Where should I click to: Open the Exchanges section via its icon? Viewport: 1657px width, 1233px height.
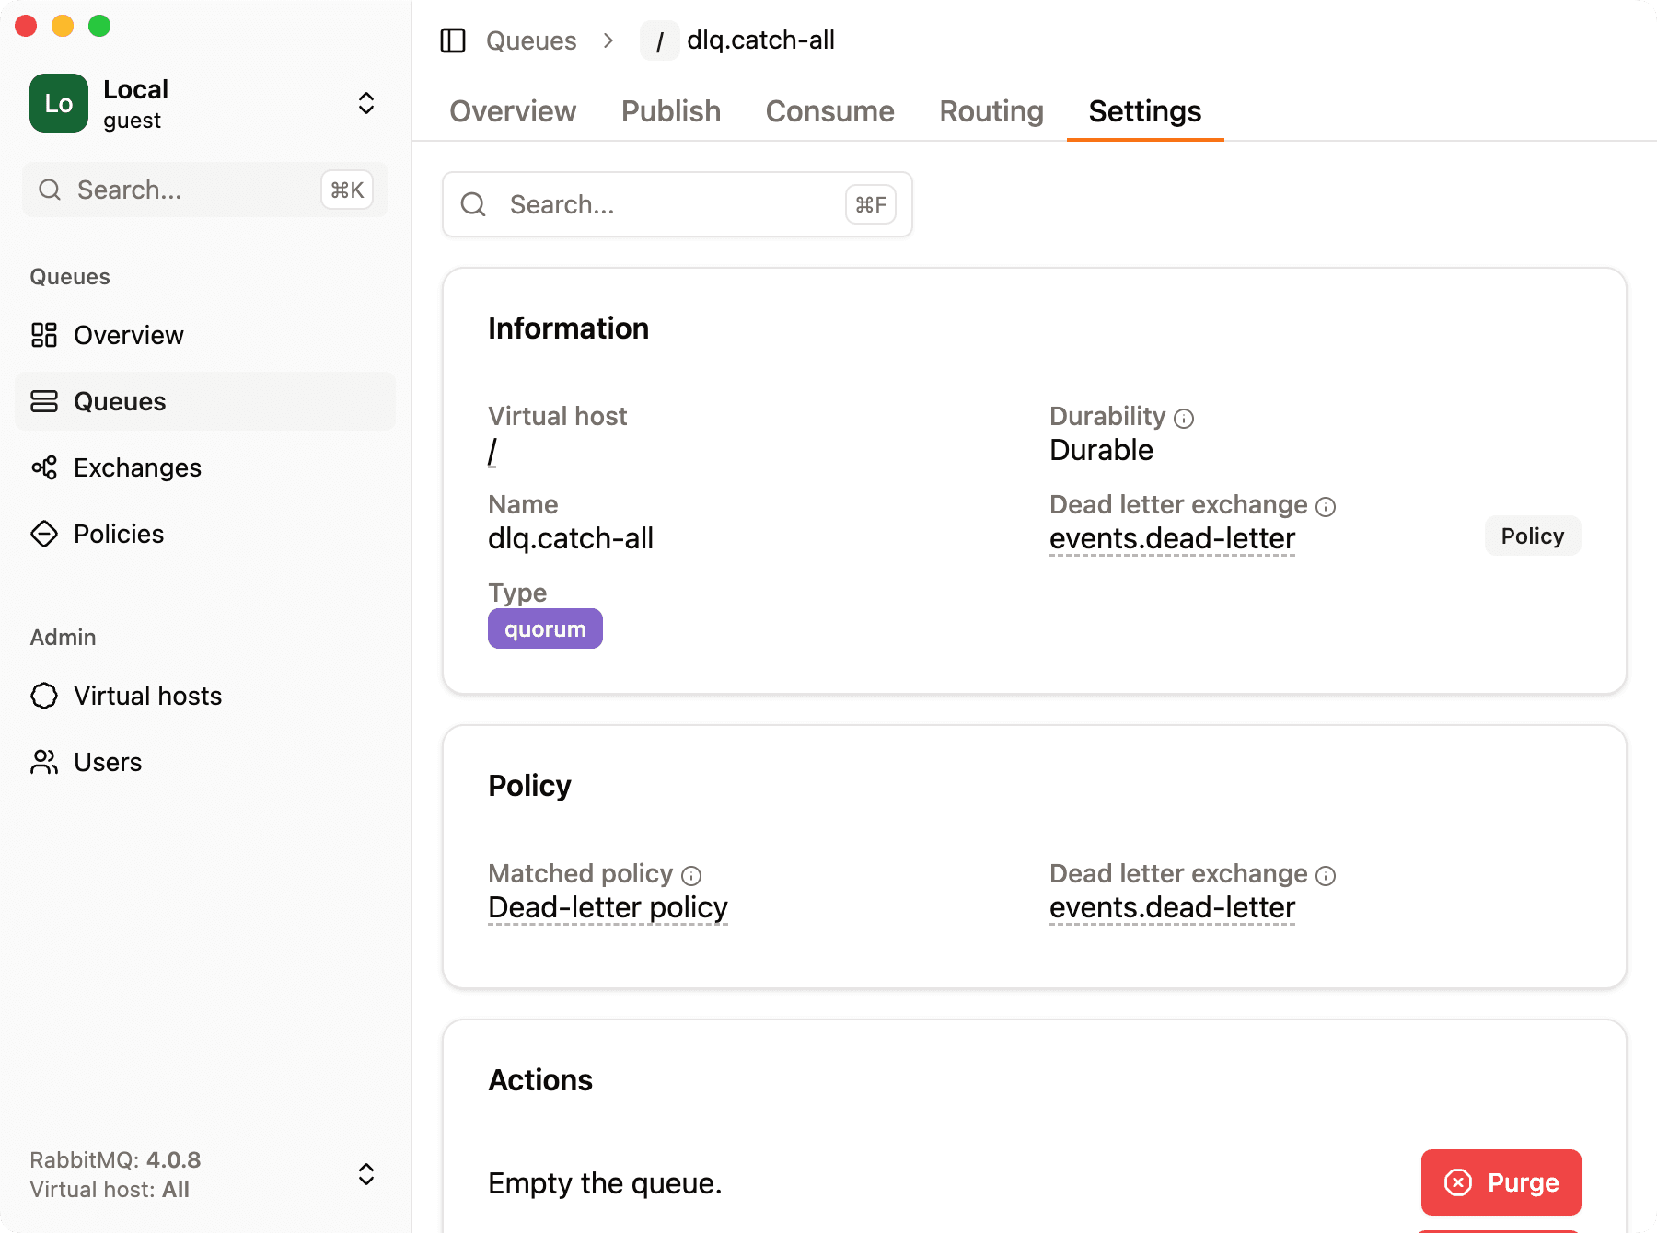tap(43, 467)
